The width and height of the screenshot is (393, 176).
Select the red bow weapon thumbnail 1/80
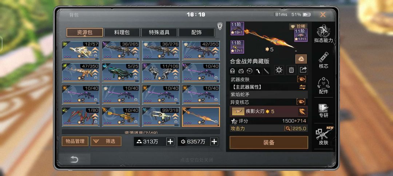[x=80, y=117]
